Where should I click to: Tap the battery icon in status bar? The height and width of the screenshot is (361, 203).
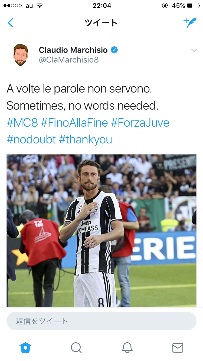(x=193, y=6)
